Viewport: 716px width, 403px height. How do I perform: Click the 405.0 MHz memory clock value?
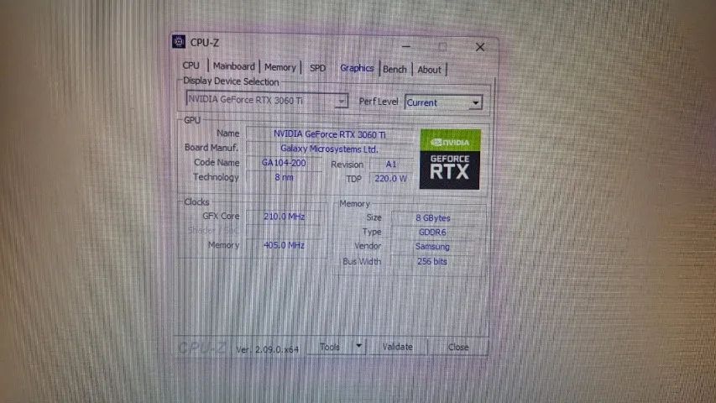coord(284,245)
